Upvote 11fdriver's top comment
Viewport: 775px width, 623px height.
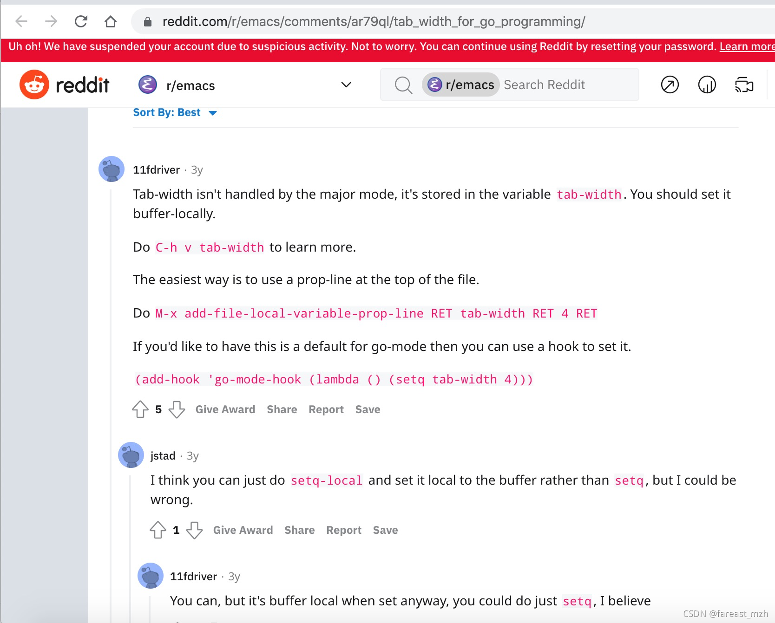pos(141,409)
